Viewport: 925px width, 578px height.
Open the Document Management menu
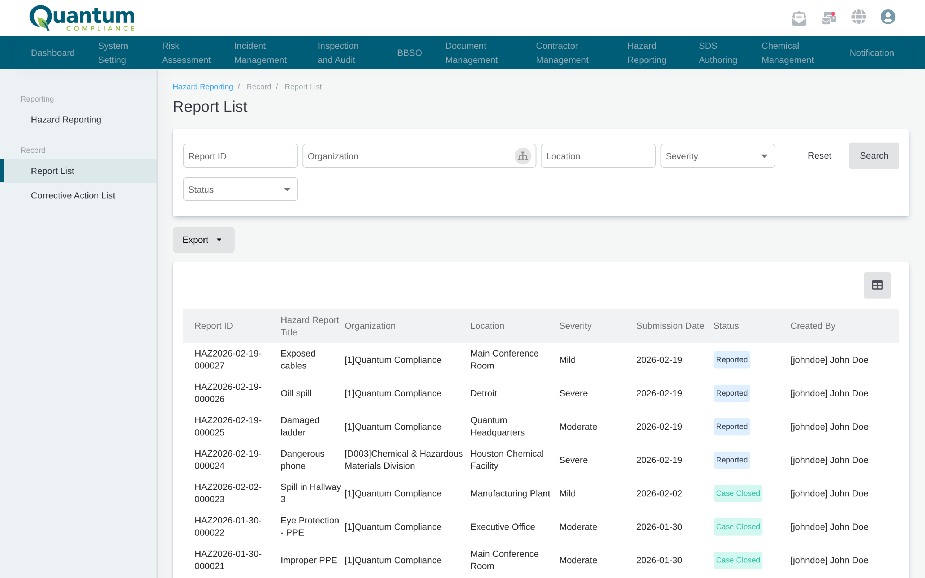(x=471, y=53)
